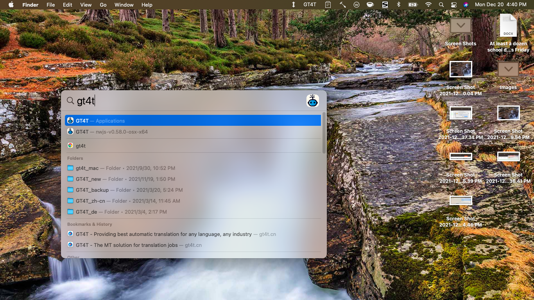Open the battery status menu
The image size is (534, 300).
tap(413, 5)
